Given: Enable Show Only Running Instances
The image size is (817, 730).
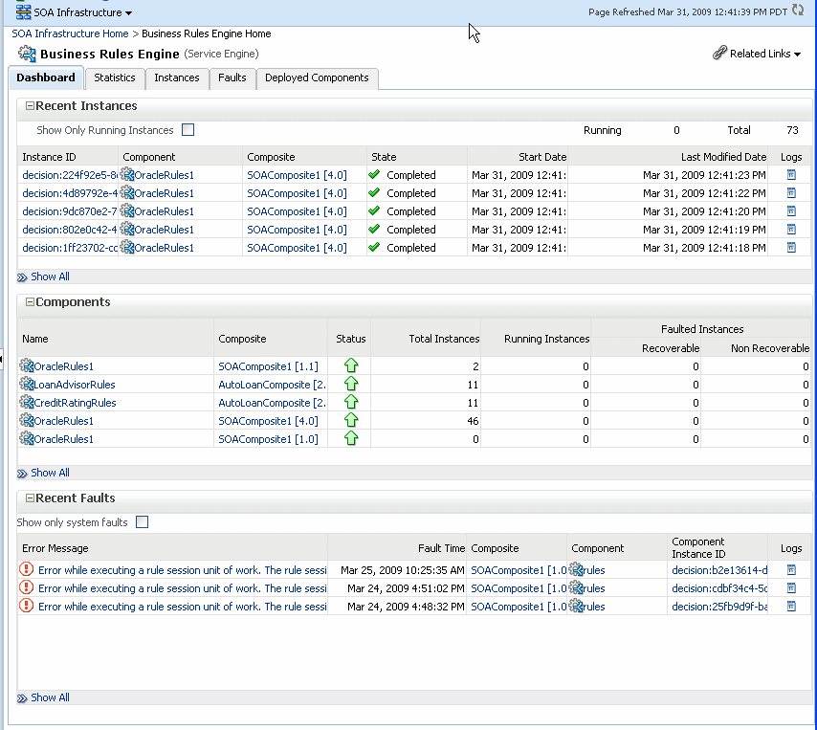Looking at the screenshot, I should [188, 130].
